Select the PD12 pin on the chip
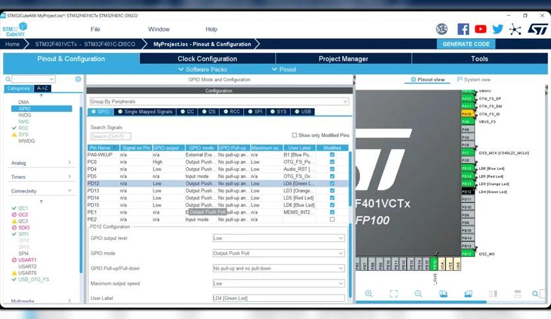Screen dimensions: 551x319 pos(468,192)
